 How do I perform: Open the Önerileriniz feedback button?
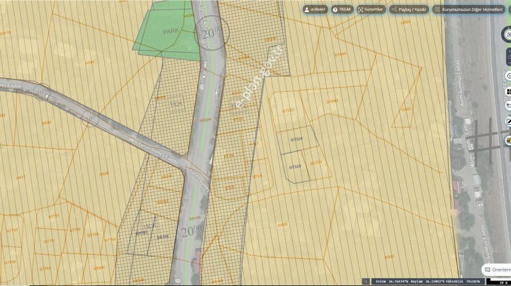(x=496, y=269)
